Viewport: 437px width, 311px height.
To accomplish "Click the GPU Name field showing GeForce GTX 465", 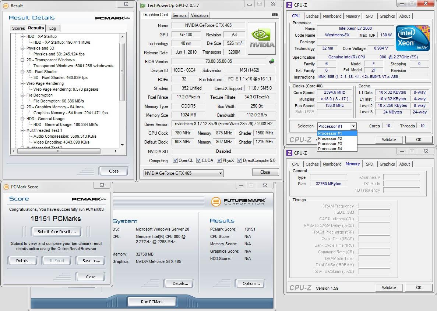I will [208, 25].
